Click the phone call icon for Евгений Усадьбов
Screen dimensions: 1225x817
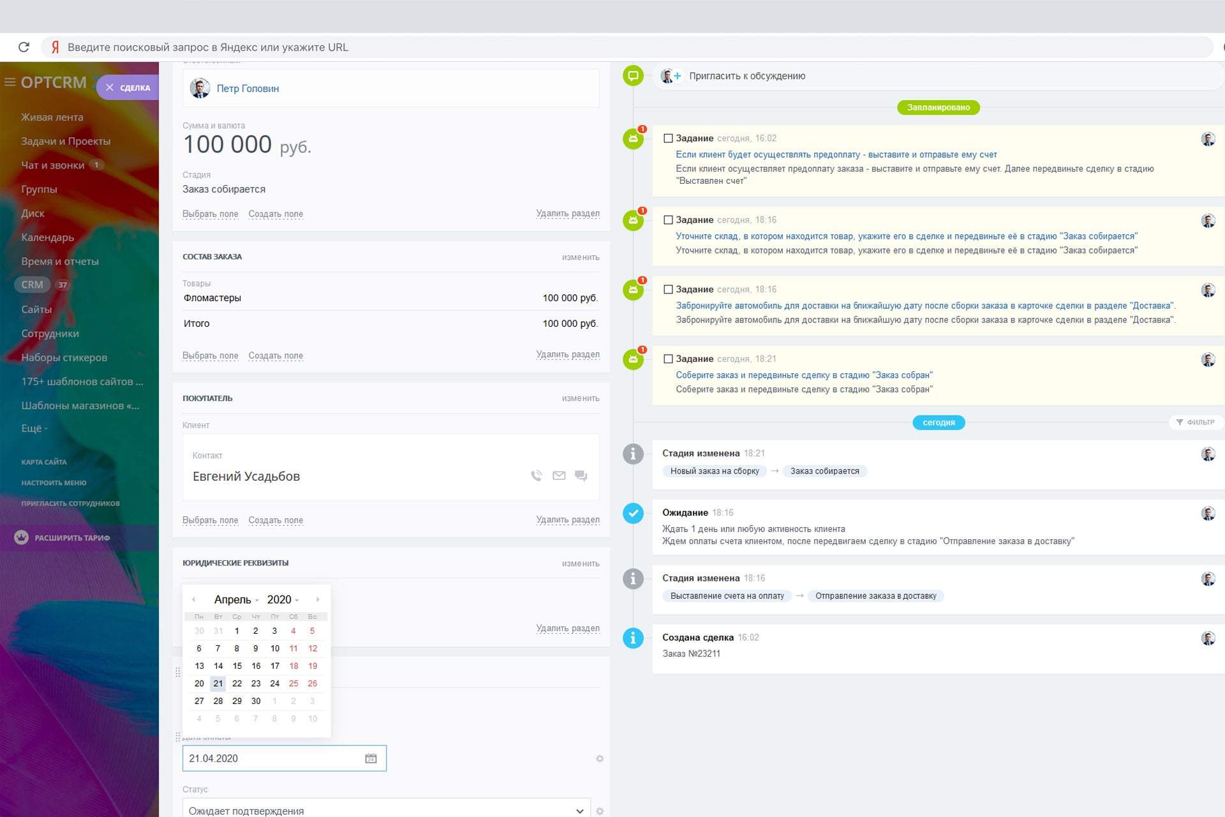pos(536,476)
